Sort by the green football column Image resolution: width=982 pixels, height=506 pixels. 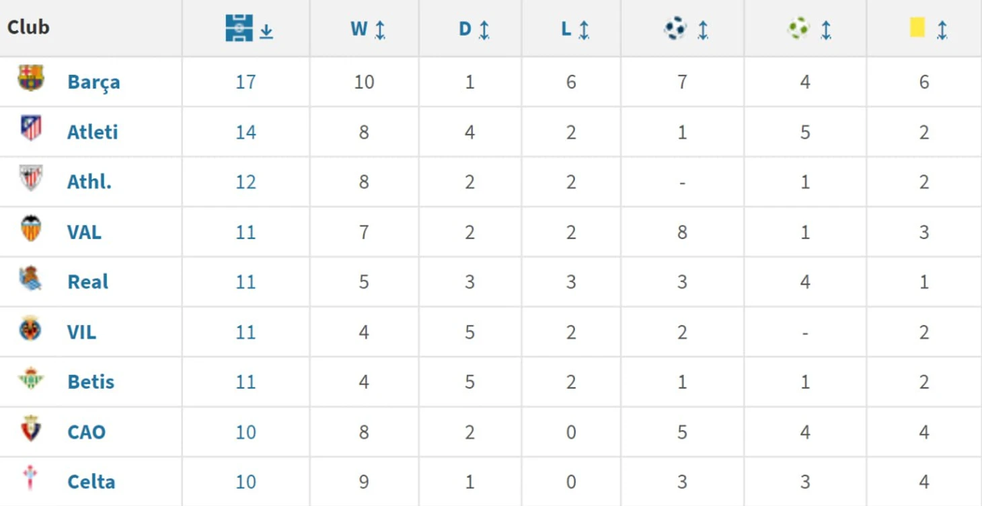[x=809, y=29]
